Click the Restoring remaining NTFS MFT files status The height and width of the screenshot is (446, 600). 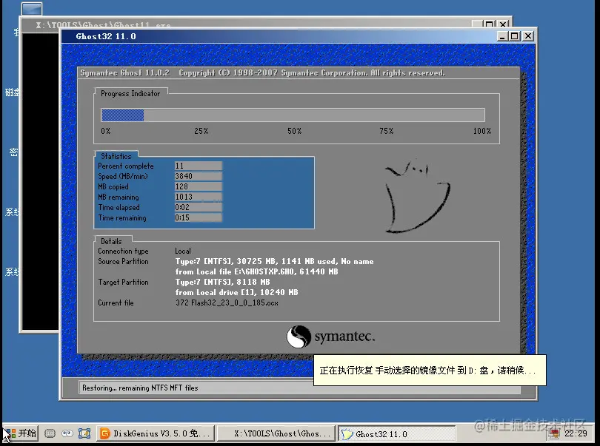(x=140, y=388)
